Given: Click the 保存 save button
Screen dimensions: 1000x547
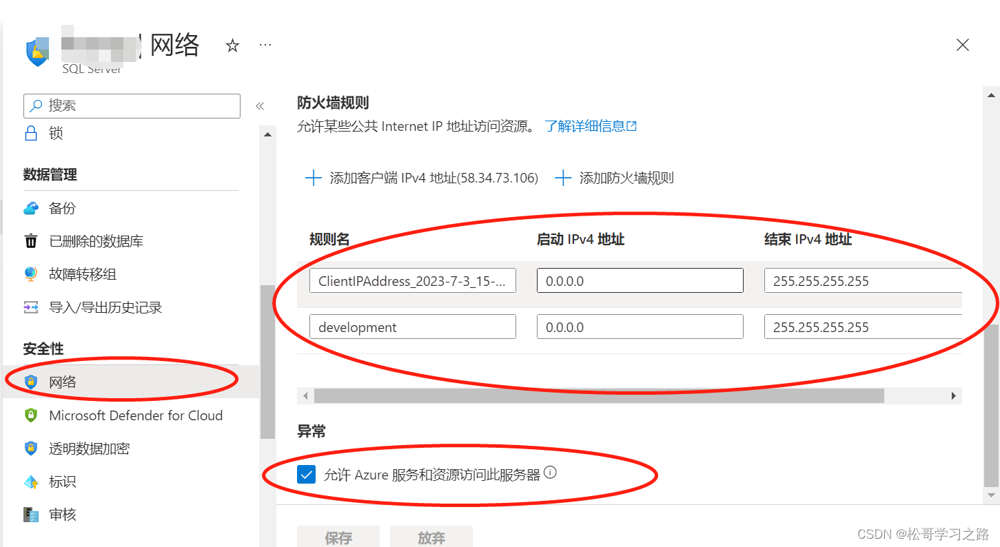Looking at the screenshot, I should 338,537.
